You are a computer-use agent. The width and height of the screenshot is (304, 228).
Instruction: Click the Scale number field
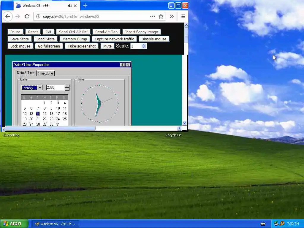136,46
